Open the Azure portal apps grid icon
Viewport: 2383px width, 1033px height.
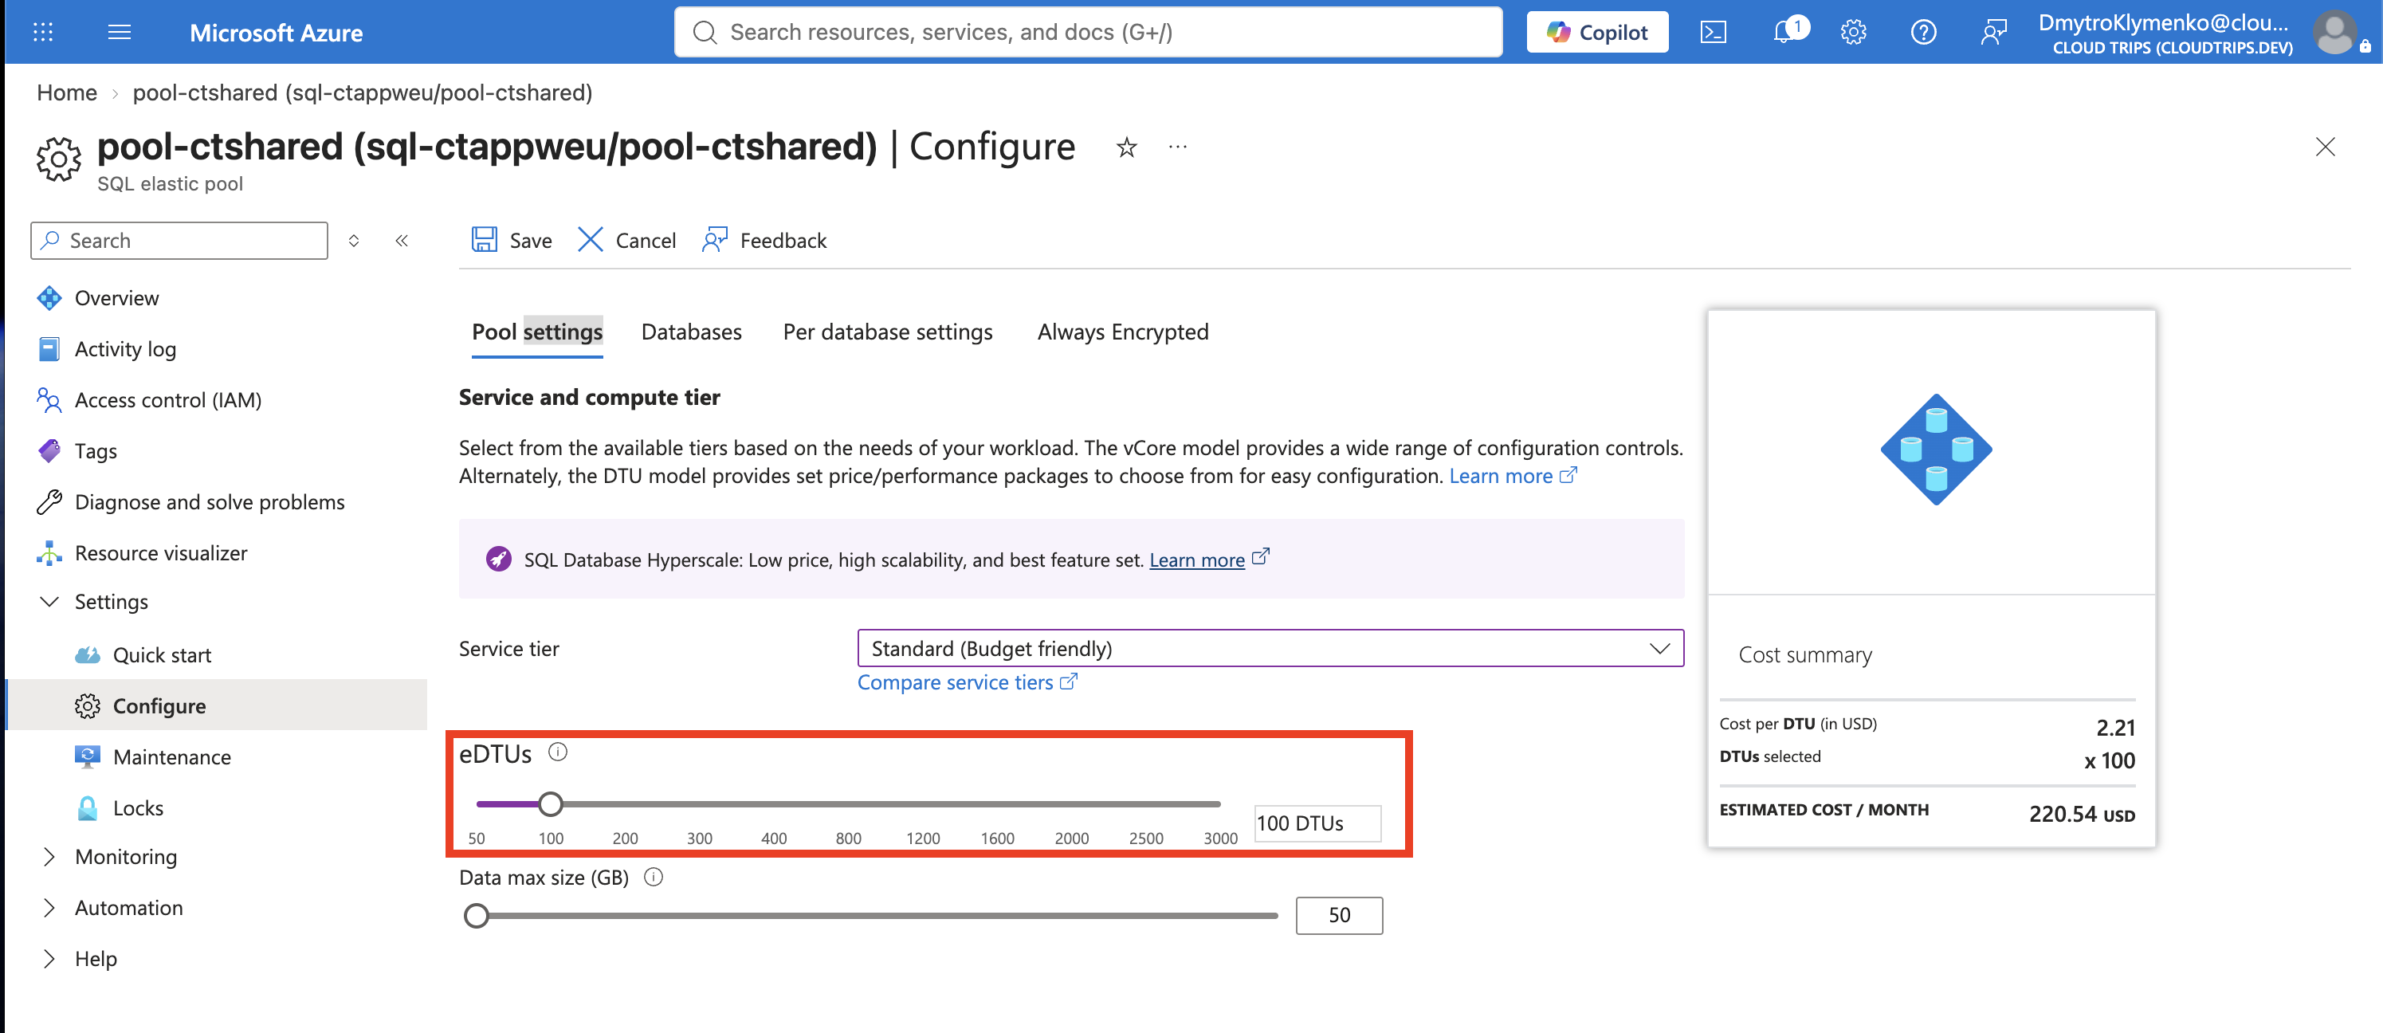click(42, 33)
